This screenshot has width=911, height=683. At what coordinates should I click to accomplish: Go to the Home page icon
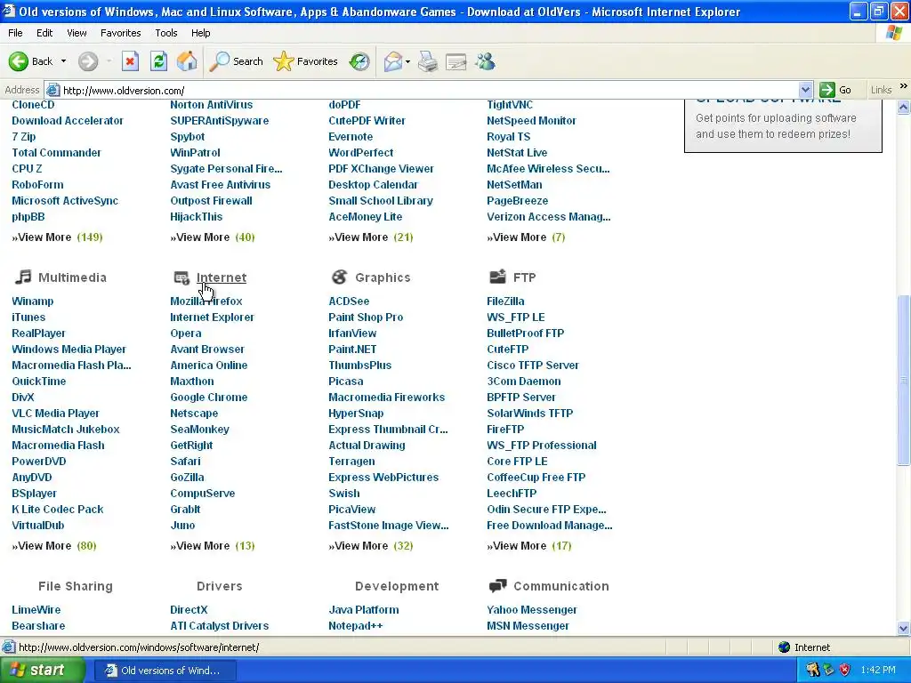tap(187, 61)
